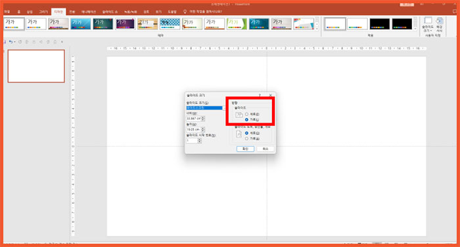Expand the variants gallery More arrow

pos(415,28)
